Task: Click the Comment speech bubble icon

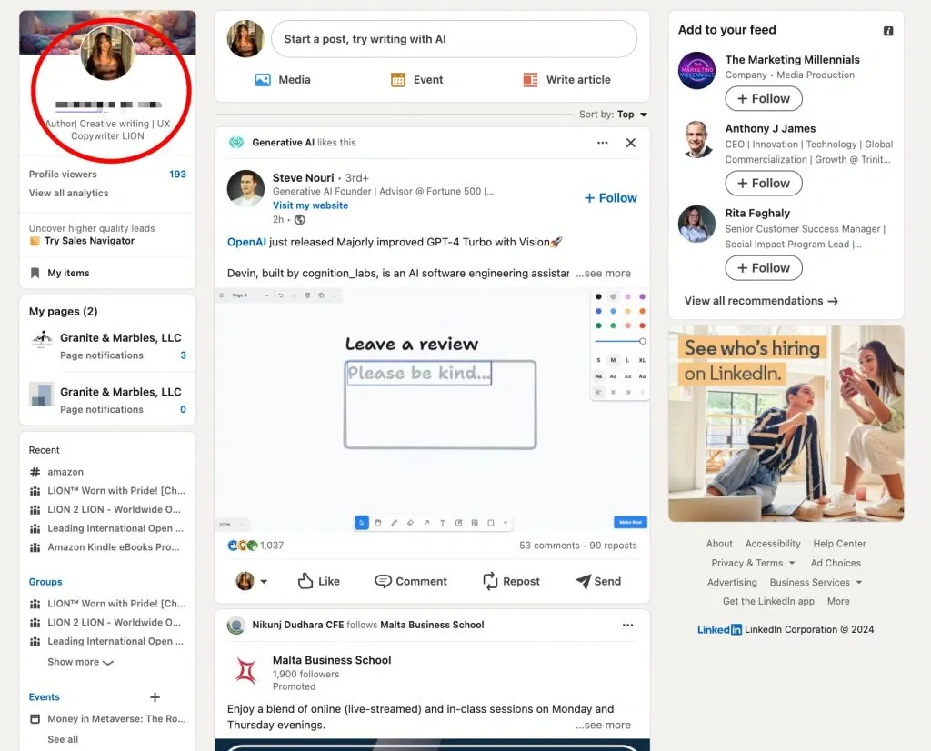Action: (x=383, y=581)
